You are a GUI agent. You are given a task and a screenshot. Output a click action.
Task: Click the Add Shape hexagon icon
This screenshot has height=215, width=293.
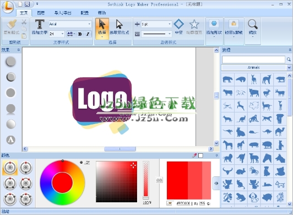[x=214, y=23]
